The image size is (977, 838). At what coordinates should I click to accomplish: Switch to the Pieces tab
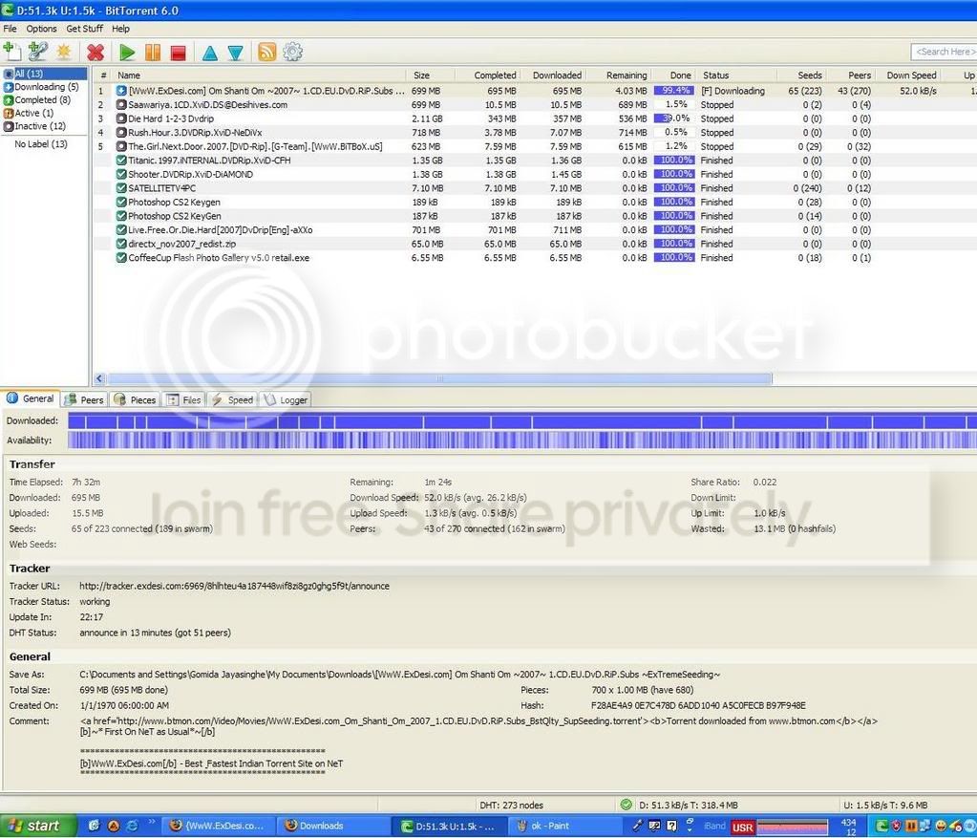136,399
